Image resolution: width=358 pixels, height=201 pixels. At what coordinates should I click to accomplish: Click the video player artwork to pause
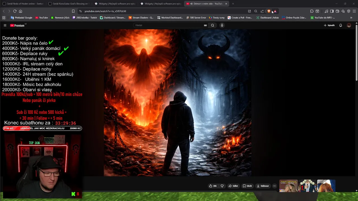[178, 102]
